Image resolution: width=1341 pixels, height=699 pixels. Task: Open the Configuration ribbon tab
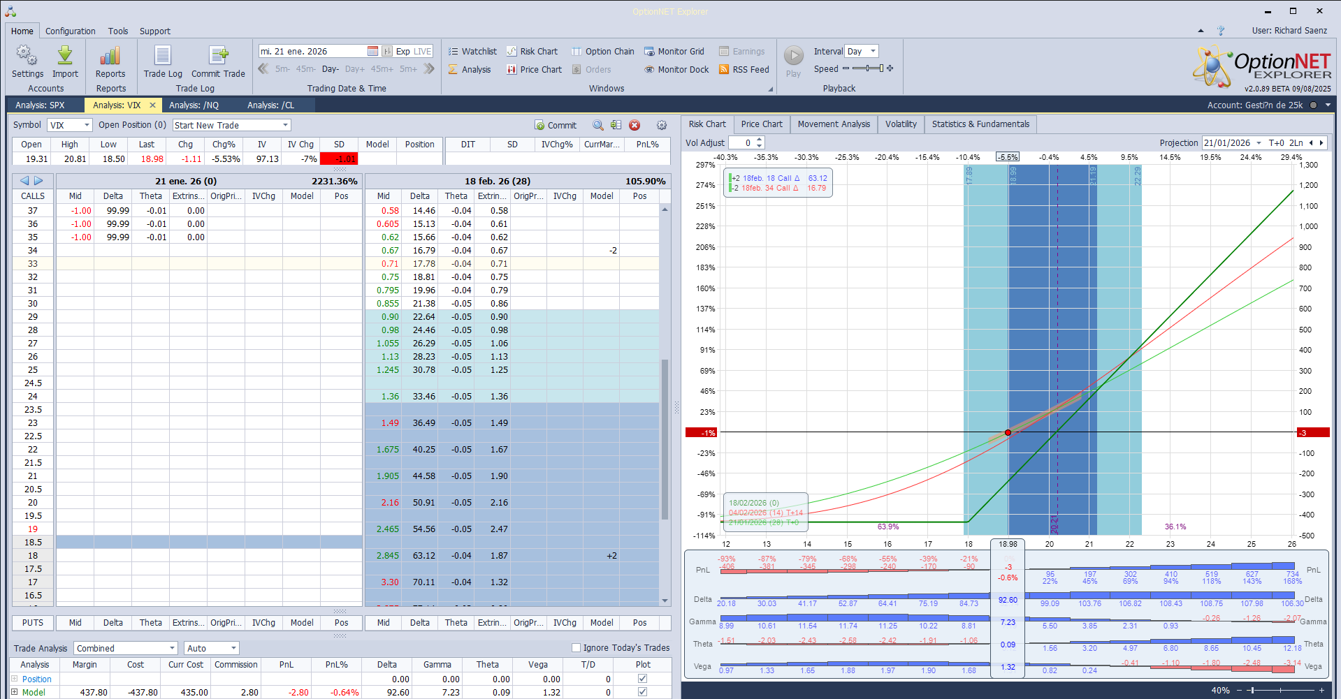[71, 31]
